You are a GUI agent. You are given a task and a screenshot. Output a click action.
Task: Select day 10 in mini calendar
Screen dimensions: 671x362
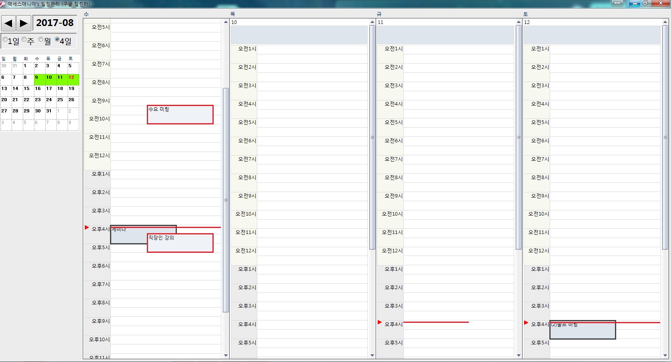(50, 80)
